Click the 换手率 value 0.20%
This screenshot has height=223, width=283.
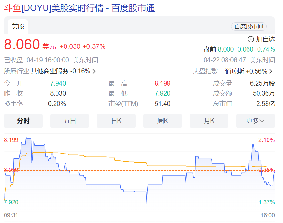pos(57,104)
